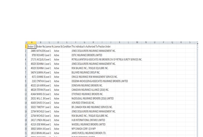
Task: Select column B header
Action: [41, 42]
